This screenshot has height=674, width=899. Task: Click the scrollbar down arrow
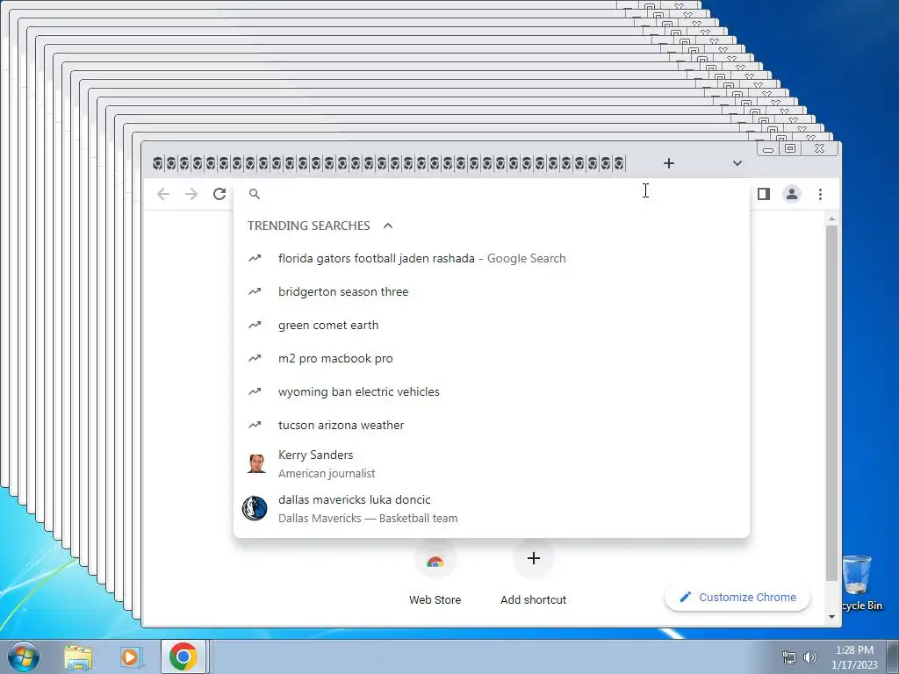pos(832,617)
